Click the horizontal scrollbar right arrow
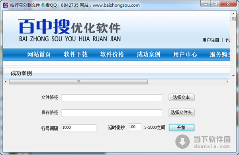 point(227,81)
